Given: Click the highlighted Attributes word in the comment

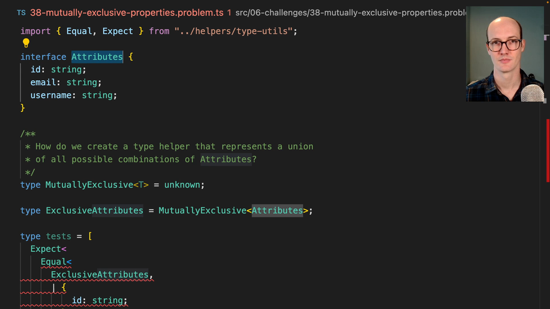Looking at the screenshot, I should [226, 159].
